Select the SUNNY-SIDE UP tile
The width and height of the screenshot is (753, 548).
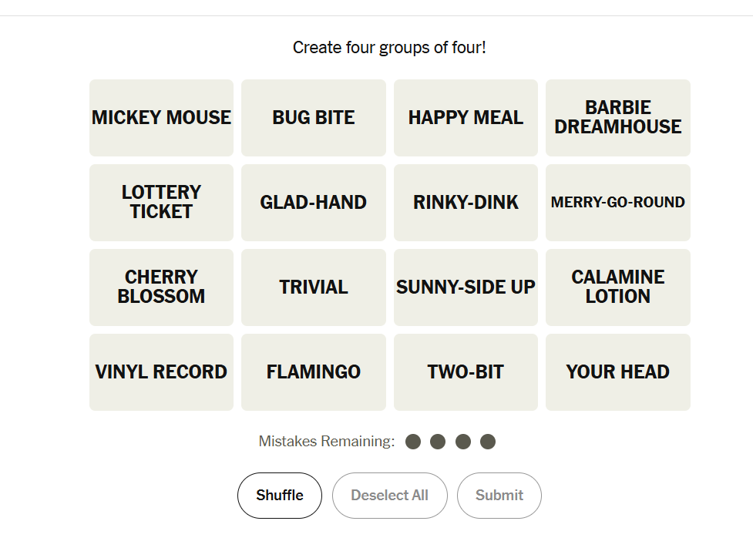[x=466, y=287]
